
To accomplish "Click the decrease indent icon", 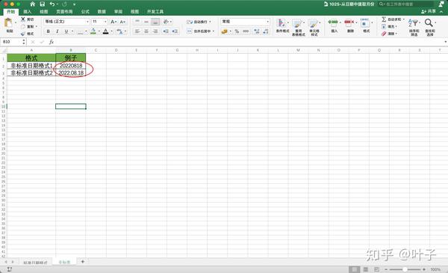I will [166, 31].
